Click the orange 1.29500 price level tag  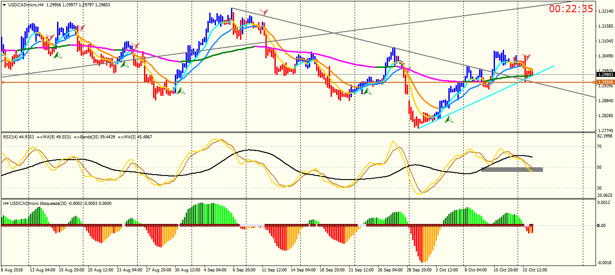[x=605, y=82]
